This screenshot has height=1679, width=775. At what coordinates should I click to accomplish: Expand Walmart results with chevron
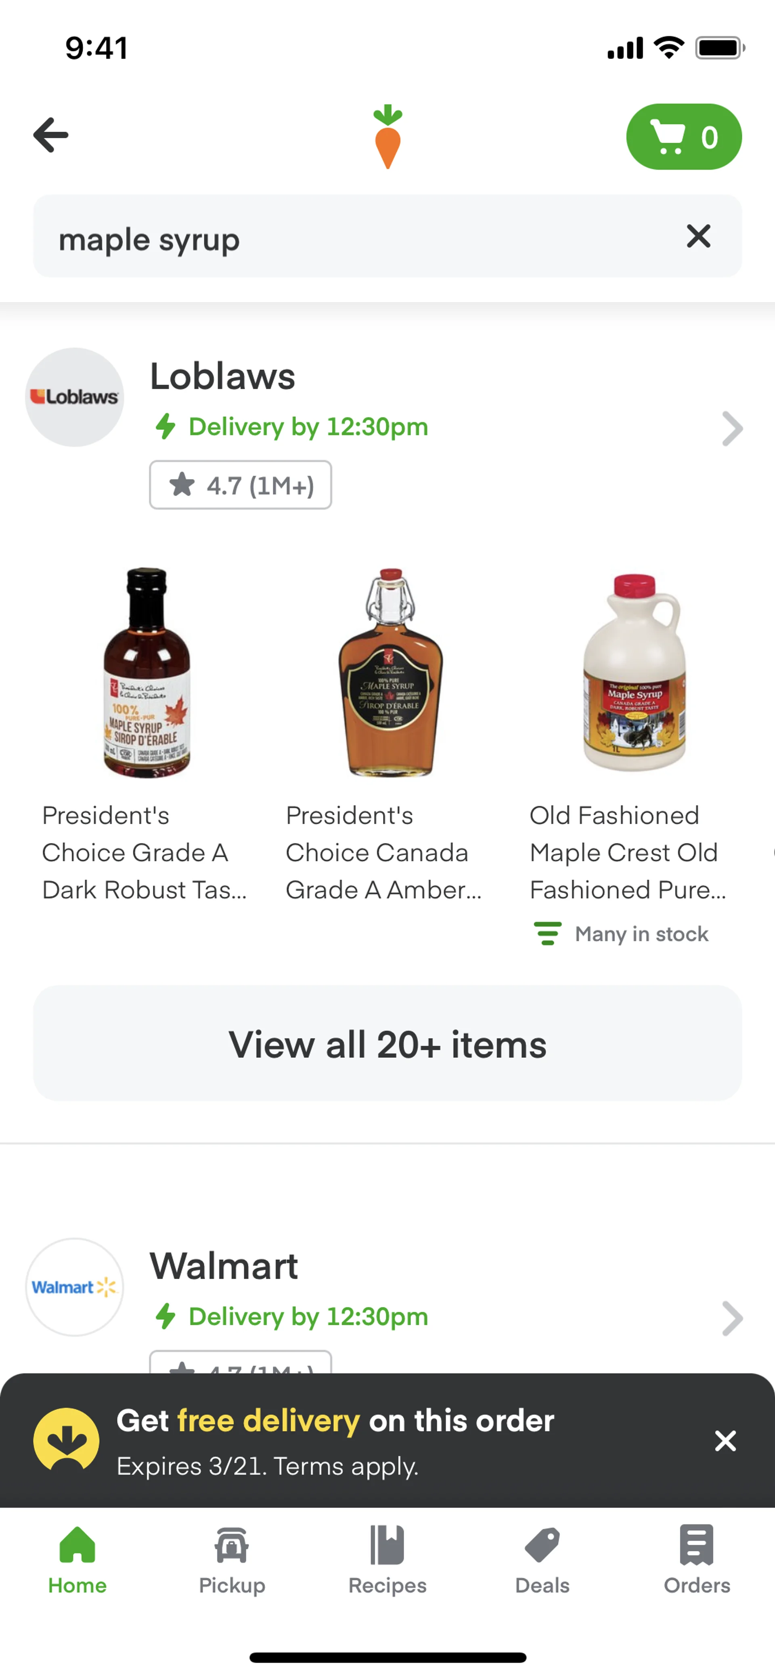[732, 1318]
